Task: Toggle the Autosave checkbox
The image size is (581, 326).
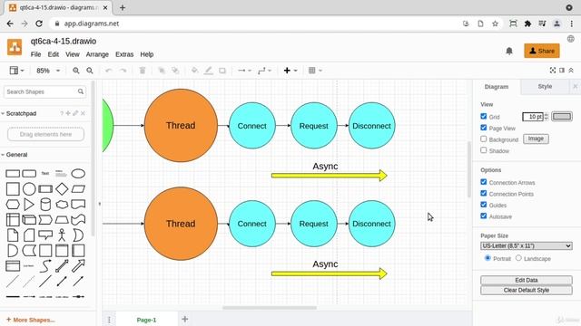Action: tap(484, 216)
